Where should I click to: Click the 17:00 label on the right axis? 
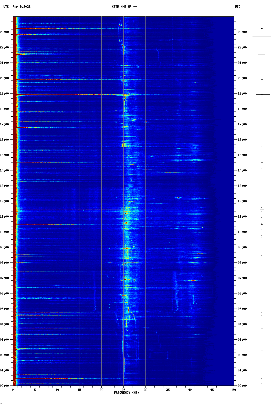[242, 124]
